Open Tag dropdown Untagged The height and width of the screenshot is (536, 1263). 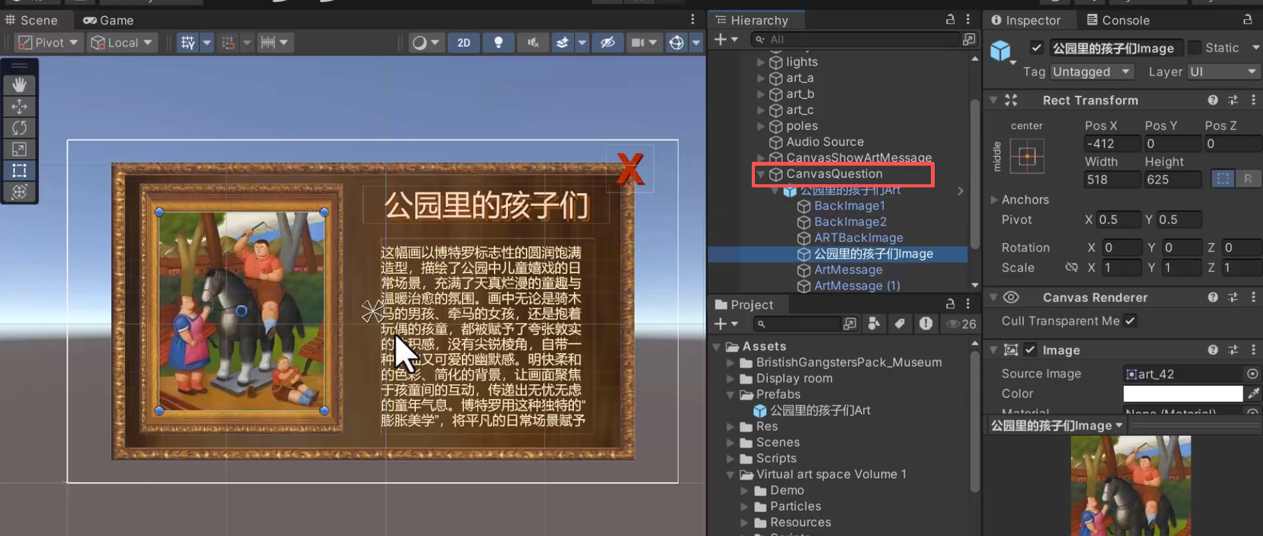coord(1092,72)
